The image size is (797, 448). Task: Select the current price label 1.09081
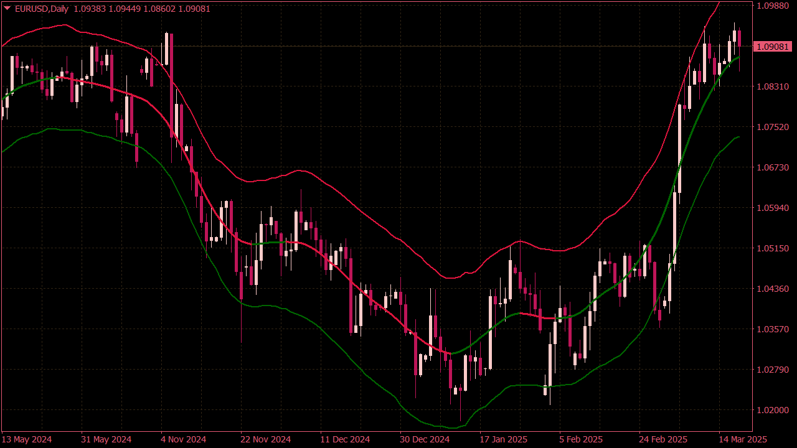[x=773, y=47]
